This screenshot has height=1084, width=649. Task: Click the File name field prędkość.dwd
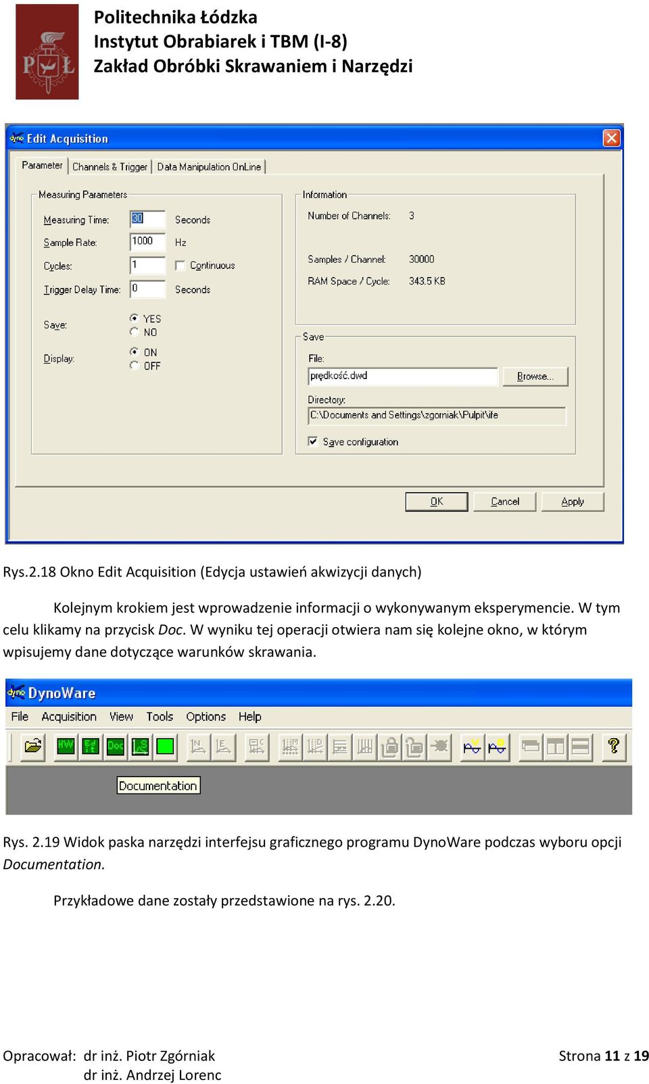tap(403, 376)
